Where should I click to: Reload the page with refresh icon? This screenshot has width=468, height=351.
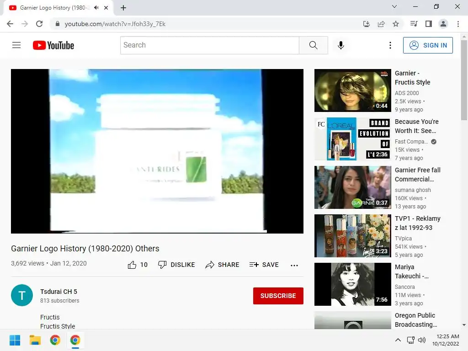tap(39, 24)
